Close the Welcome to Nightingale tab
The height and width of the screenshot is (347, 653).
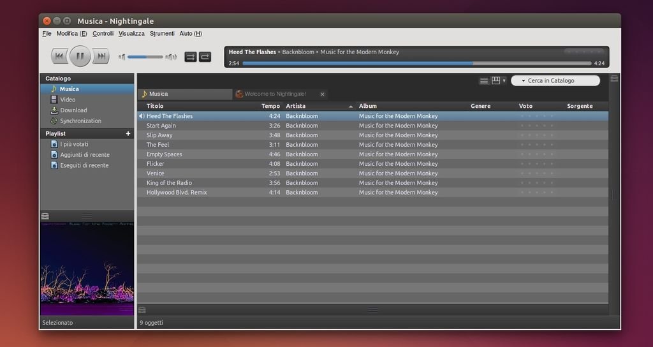323,94
